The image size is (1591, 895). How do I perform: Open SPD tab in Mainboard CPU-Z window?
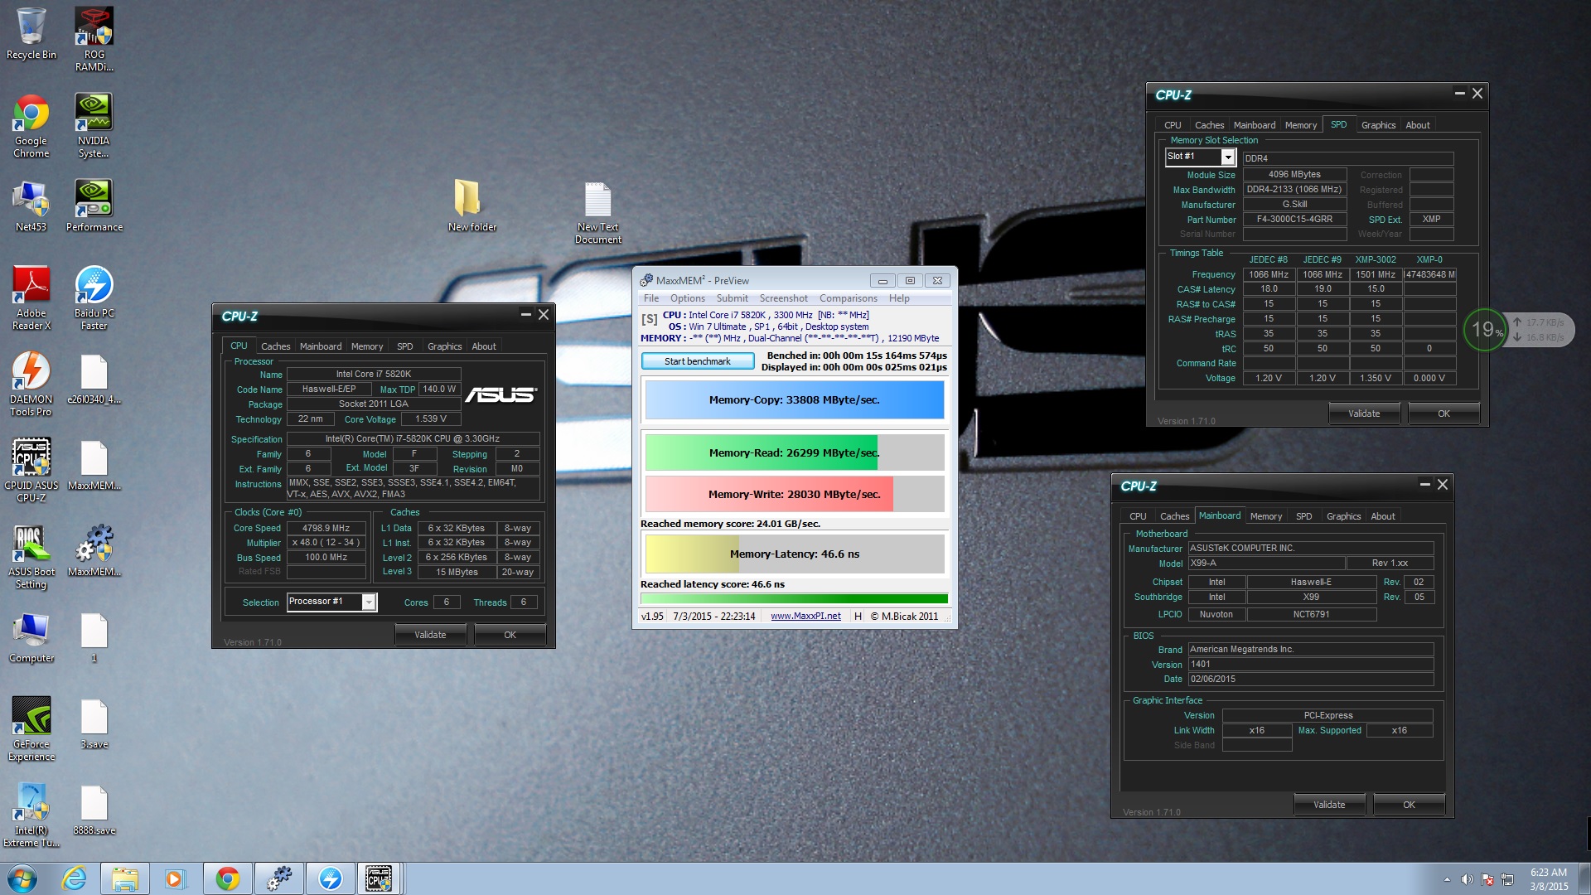point(1303,516)
